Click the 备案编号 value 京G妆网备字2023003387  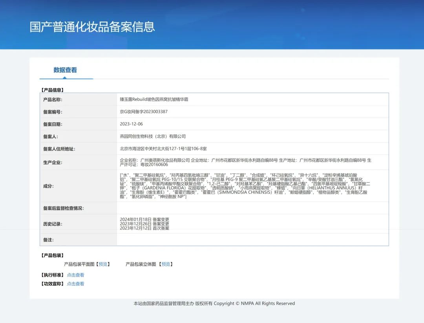(144, 112)
